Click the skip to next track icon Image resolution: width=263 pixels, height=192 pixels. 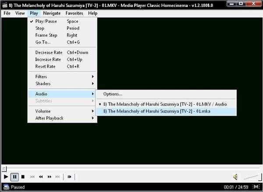click(58, 177)
